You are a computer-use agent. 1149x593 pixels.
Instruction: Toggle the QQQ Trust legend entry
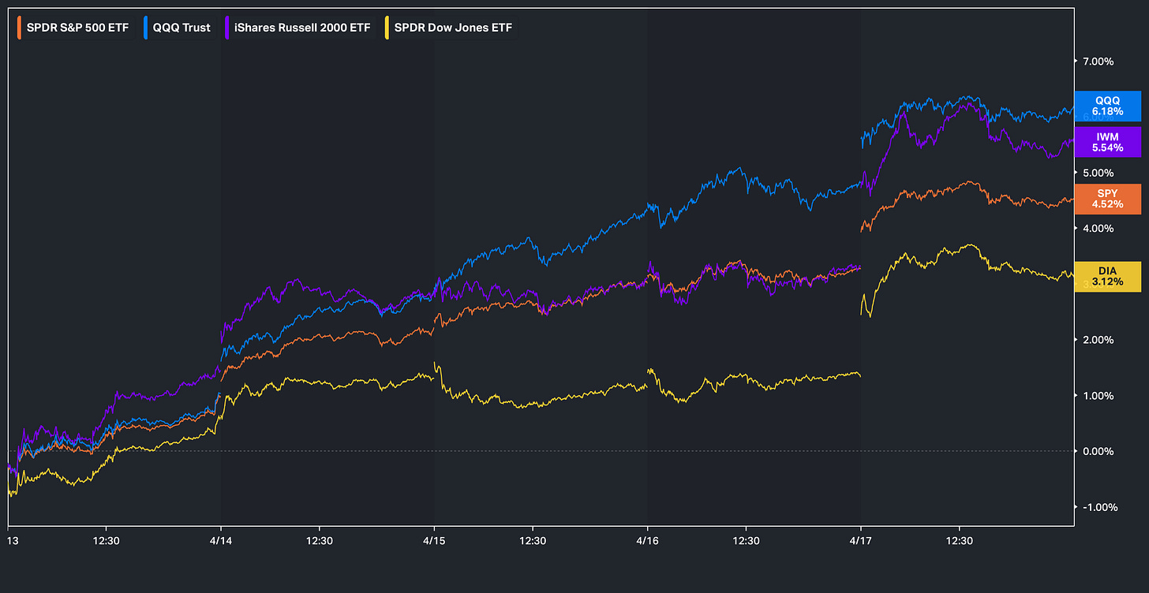181,27
